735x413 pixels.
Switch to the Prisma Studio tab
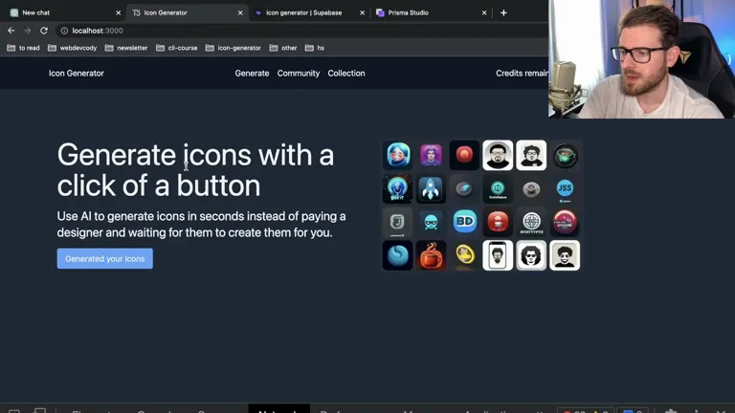coord(432,12)
